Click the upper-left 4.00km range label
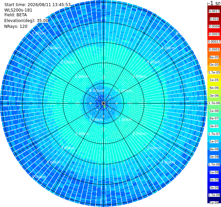 [53, 48]
